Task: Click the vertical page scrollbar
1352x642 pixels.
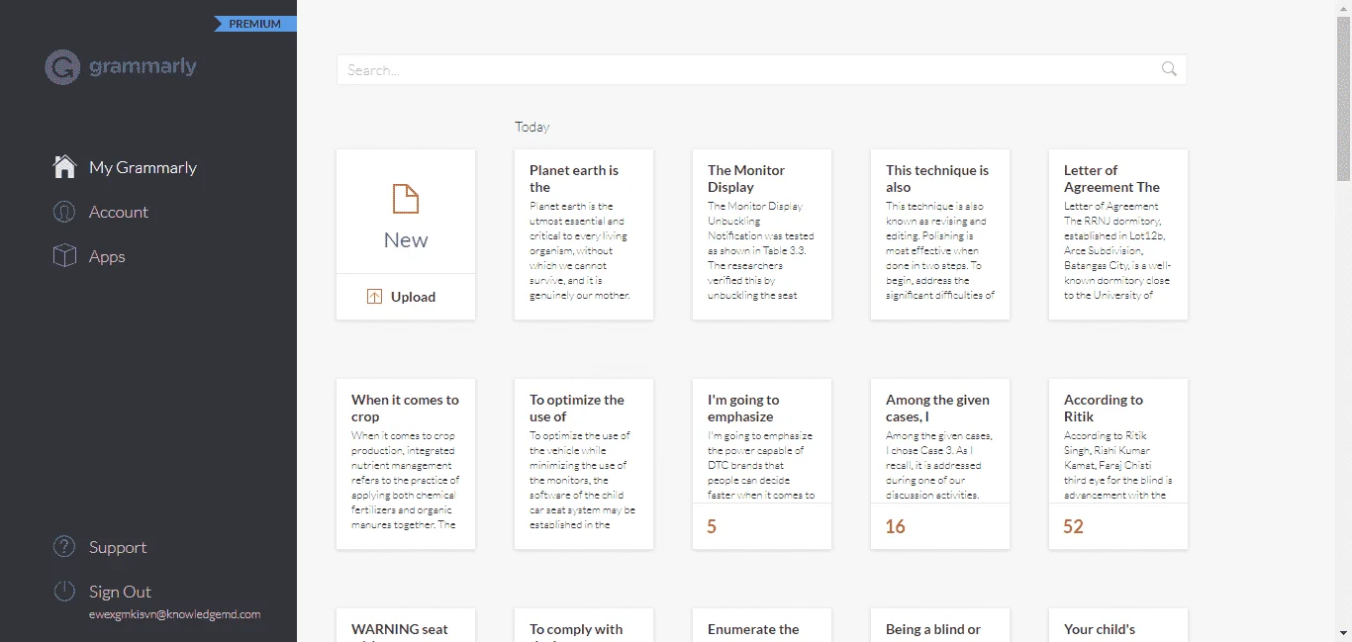Action: click(x=1343, y=99)
